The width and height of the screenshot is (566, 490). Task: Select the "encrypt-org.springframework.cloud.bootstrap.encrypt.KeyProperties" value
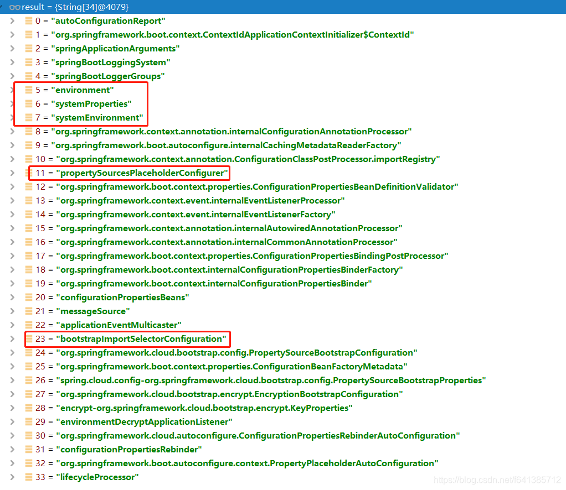coord(204,408)
